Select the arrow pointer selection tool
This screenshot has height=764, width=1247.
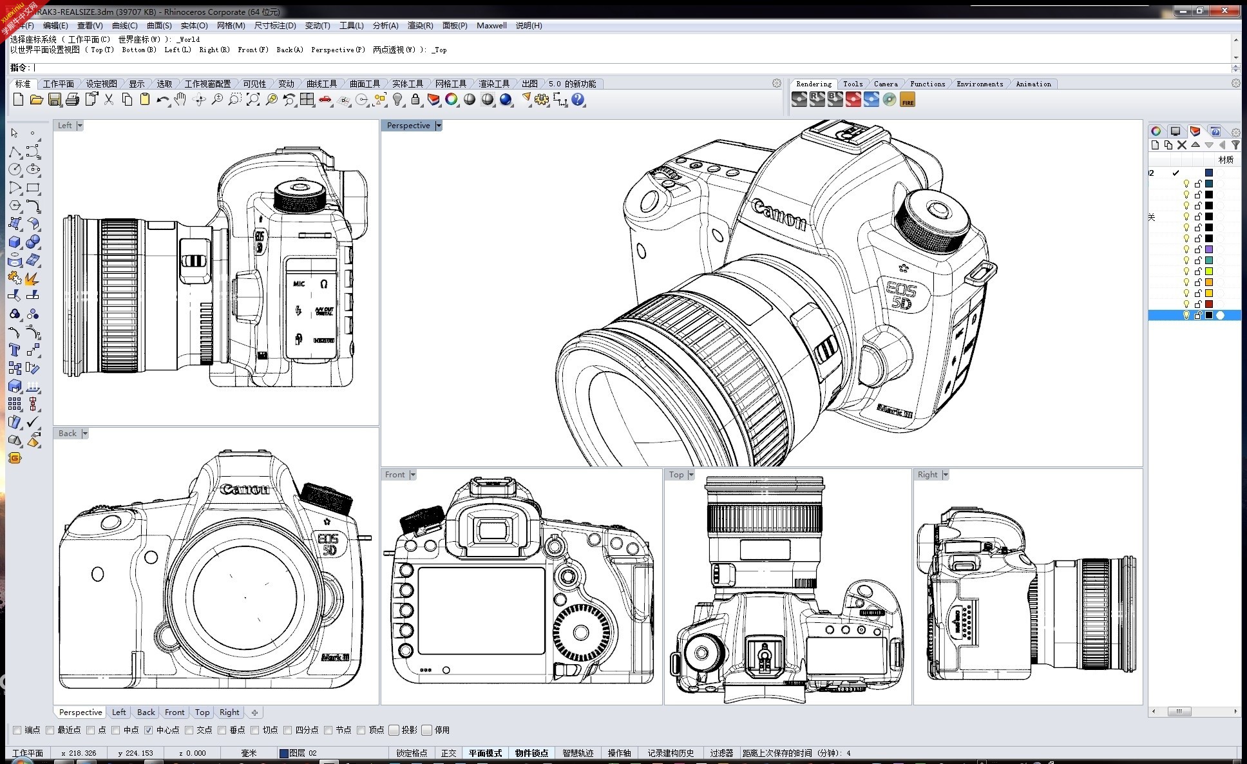coord(15,133)
